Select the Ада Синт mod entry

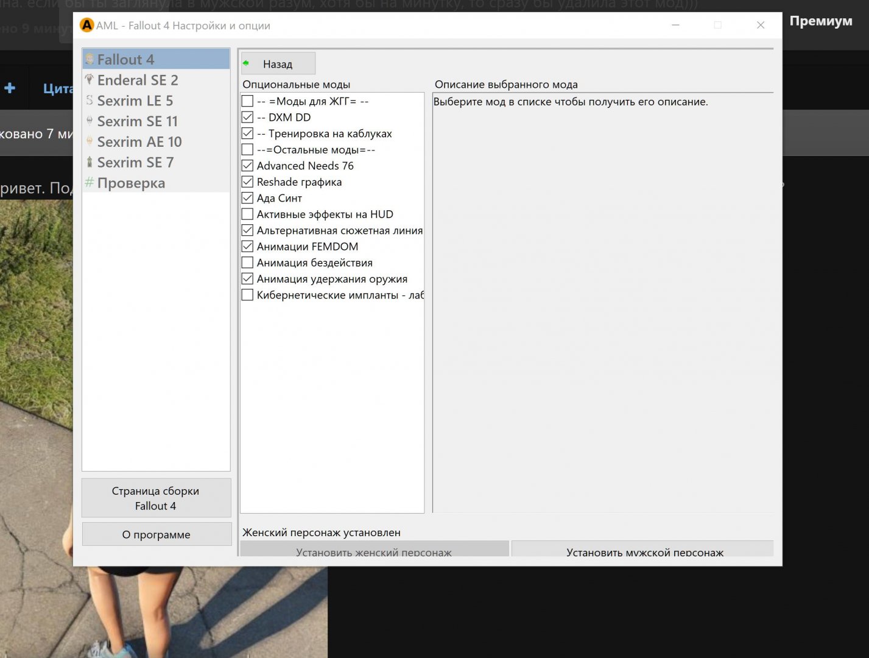(280, 198)
